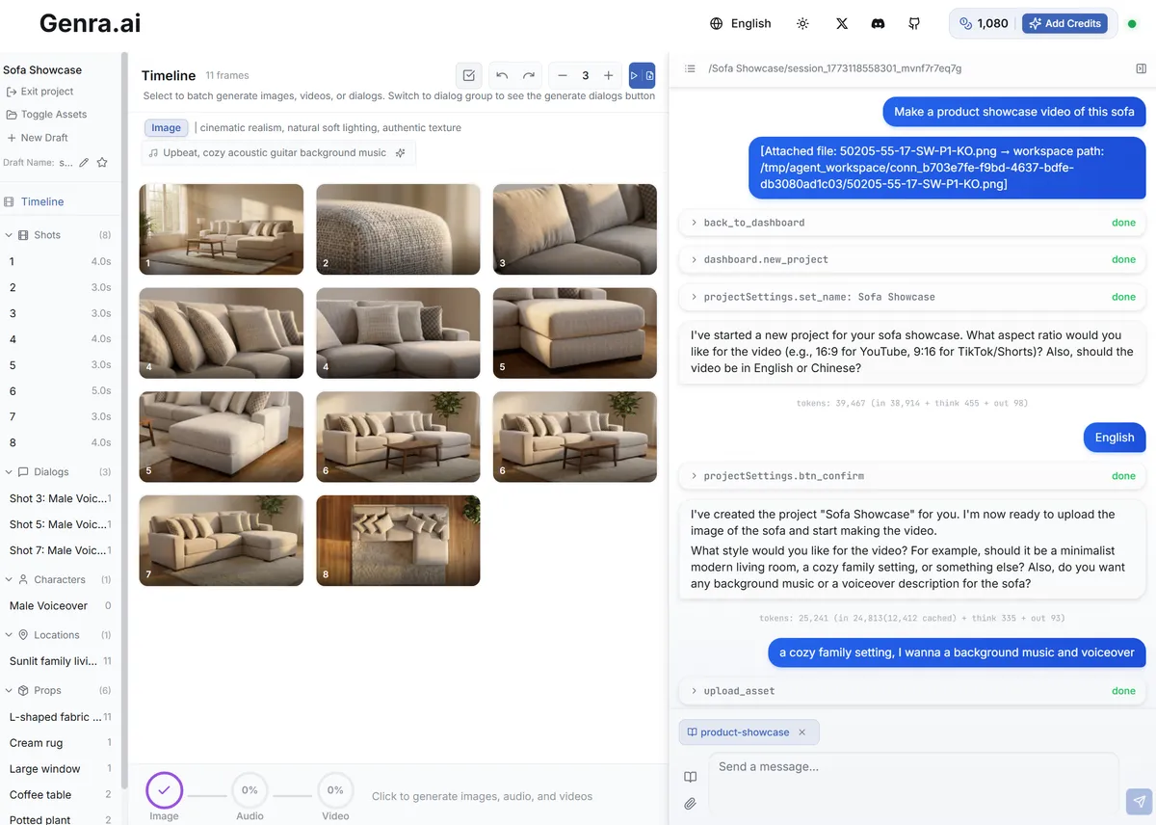Open the GitHub repository icon

pyautogui.click(x=914, y=23)
